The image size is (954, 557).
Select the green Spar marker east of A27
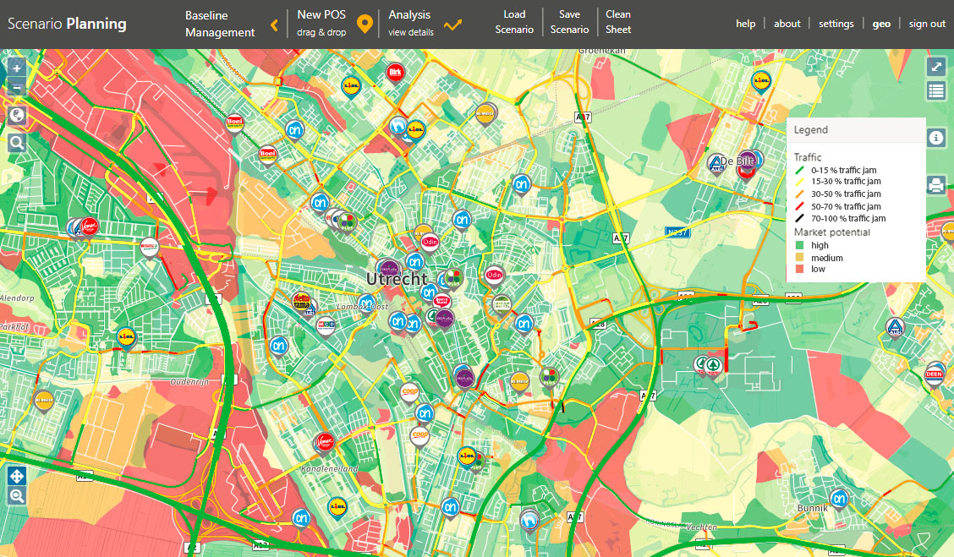click(x=712, y=366)
